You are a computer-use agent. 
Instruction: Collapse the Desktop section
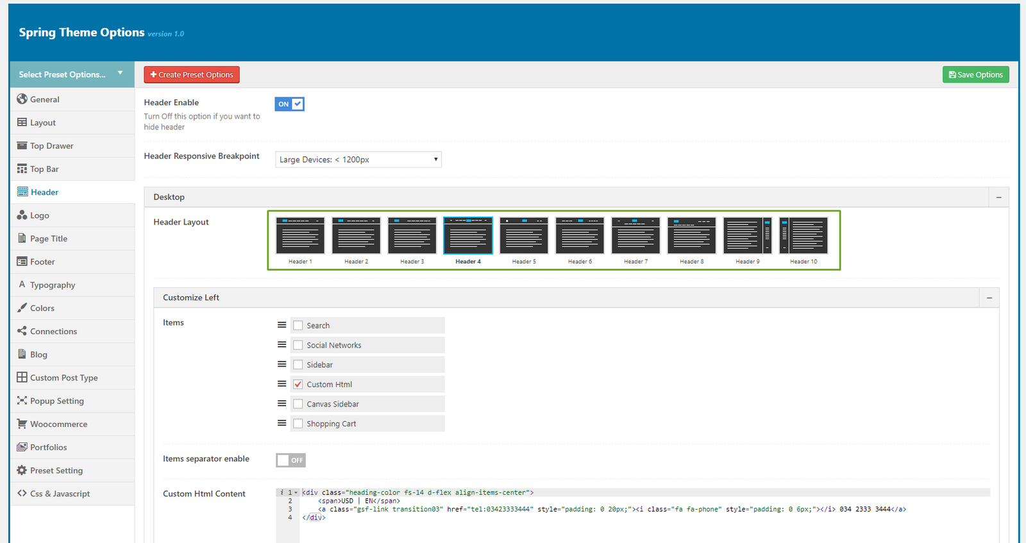(998, 197)
